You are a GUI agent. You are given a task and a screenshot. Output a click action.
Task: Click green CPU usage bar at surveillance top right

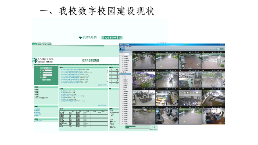pos(221,49)
